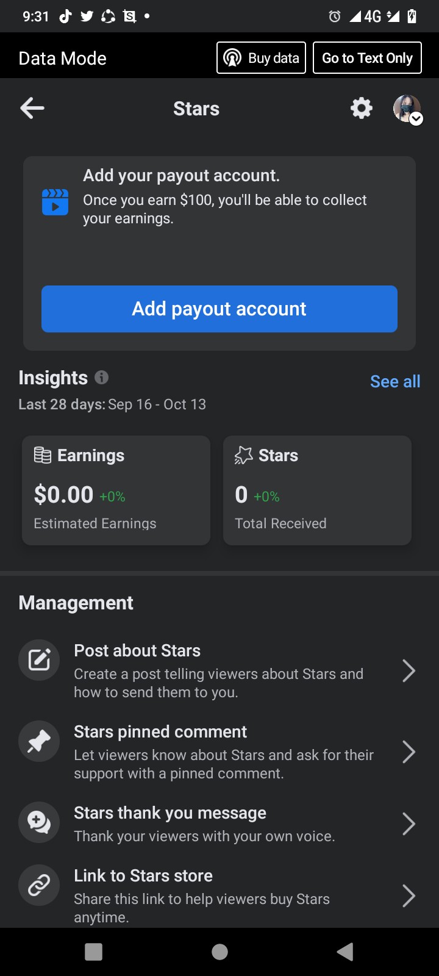Tap the Stars pinned comment pin icon
Viewport: 439px width, 976px height.
[39, 741]
